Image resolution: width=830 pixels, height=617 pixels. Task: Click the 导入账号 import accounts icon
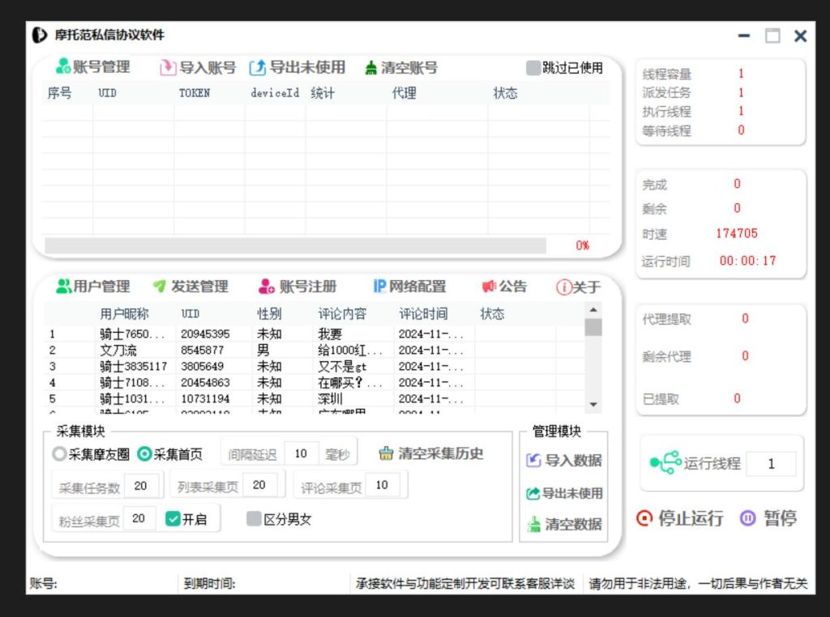(x=168, y=68)
